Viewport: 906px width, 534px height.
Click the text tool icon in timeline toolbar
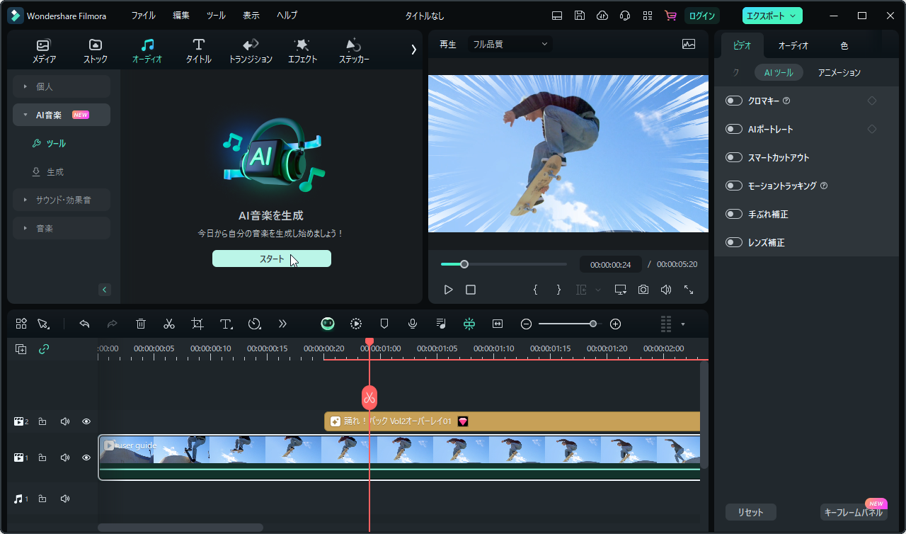226,324
